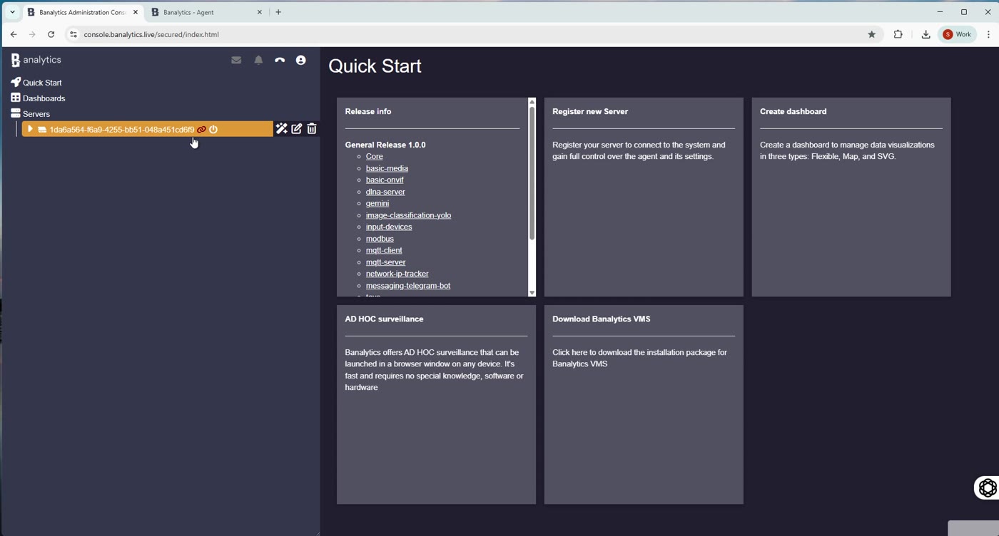Click the Release info scroll up arrow

pyautogui.click(x=532, y=102)
